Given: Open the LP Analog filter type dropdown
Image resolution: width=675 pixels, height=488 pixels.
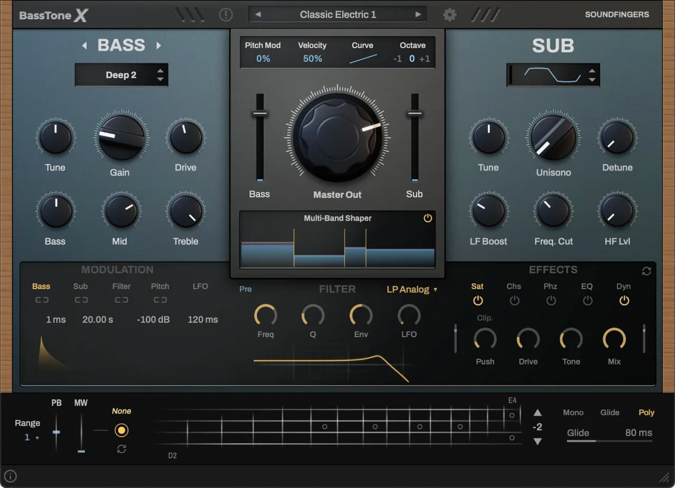Looking at the screenshot, I should (x=412, y=289).
